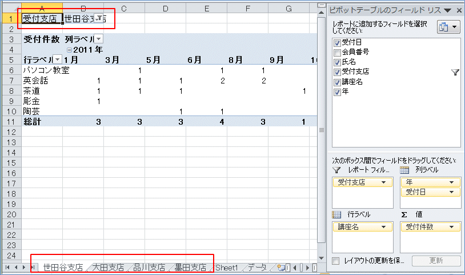Click the tab split bar next to horizontal scrollbar
This screenshot has height=275, width=465.
coord(288,268)
